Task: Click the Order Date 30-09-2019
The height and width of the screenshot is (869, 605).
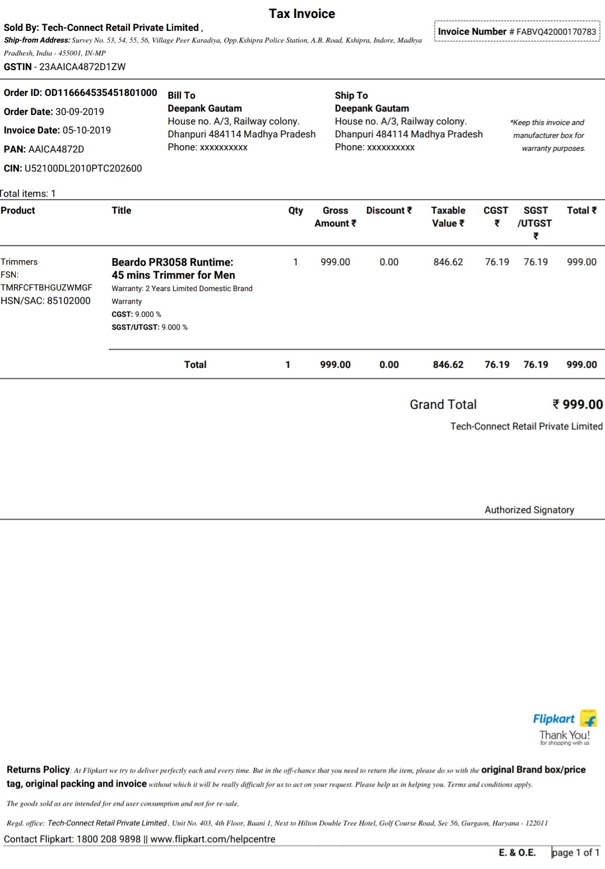Action: pos(54,112)
